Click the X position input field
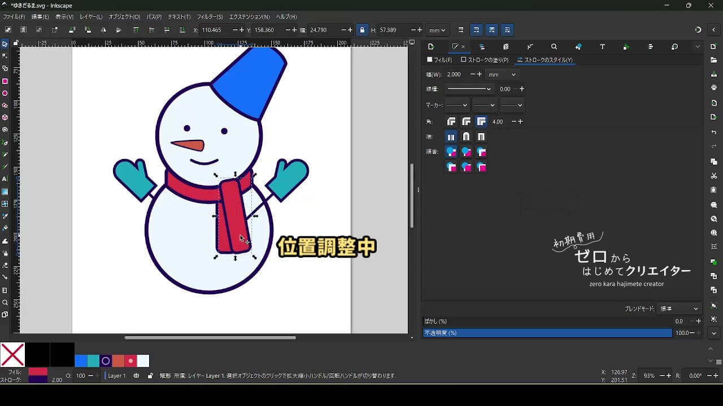This screenshot has height=406, width=723. click(x=215, y=30)
